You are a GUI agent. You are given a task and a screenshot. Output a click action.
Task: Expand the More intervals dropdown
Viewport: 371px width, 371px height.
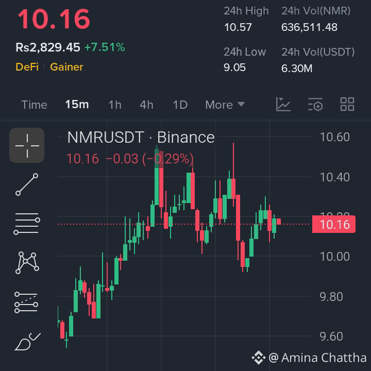coord(225,105)
